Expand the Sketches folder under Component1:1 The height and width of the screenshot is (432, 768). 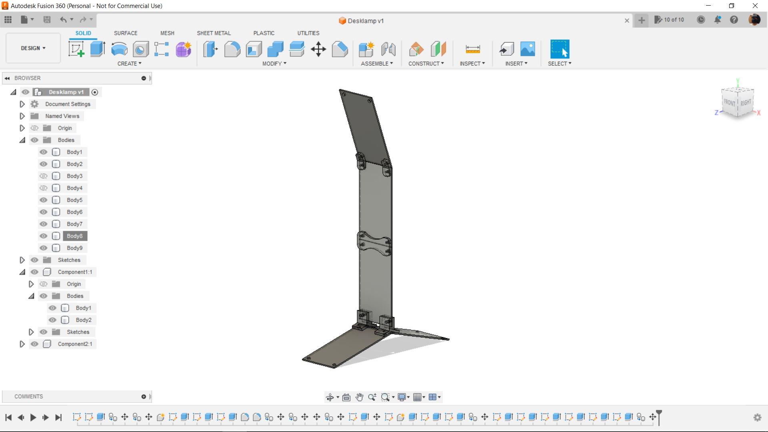pyautogui.click(x=30, y=332)
